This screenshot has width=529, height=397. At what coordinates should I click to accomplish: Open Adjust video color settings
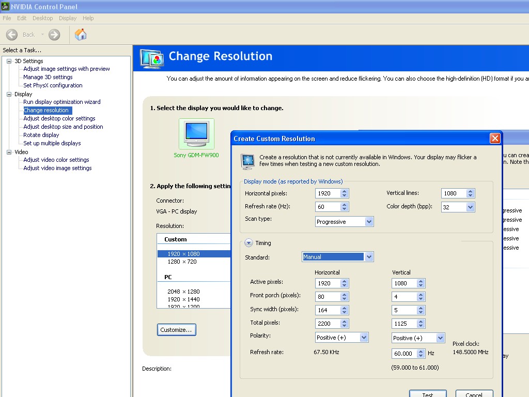pyautogui.click(x=56, y=160)
